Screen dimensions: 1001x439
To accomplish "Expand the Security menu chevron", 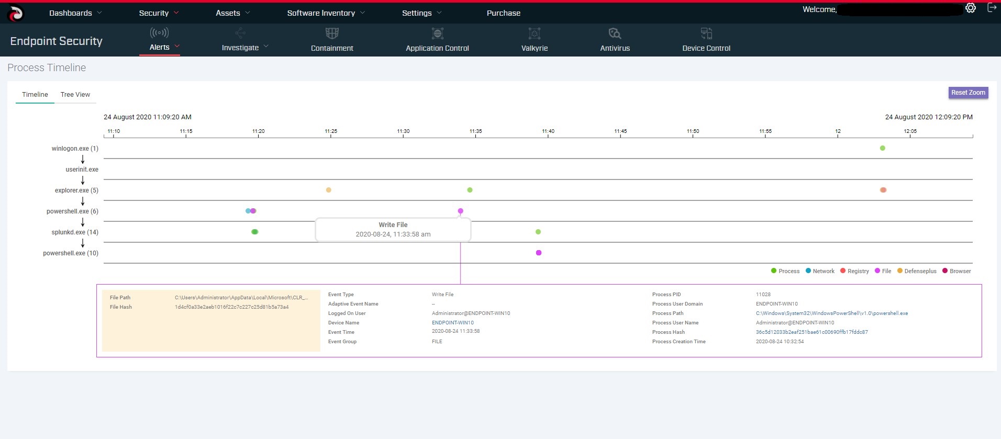I will click(x=176, y=13).
